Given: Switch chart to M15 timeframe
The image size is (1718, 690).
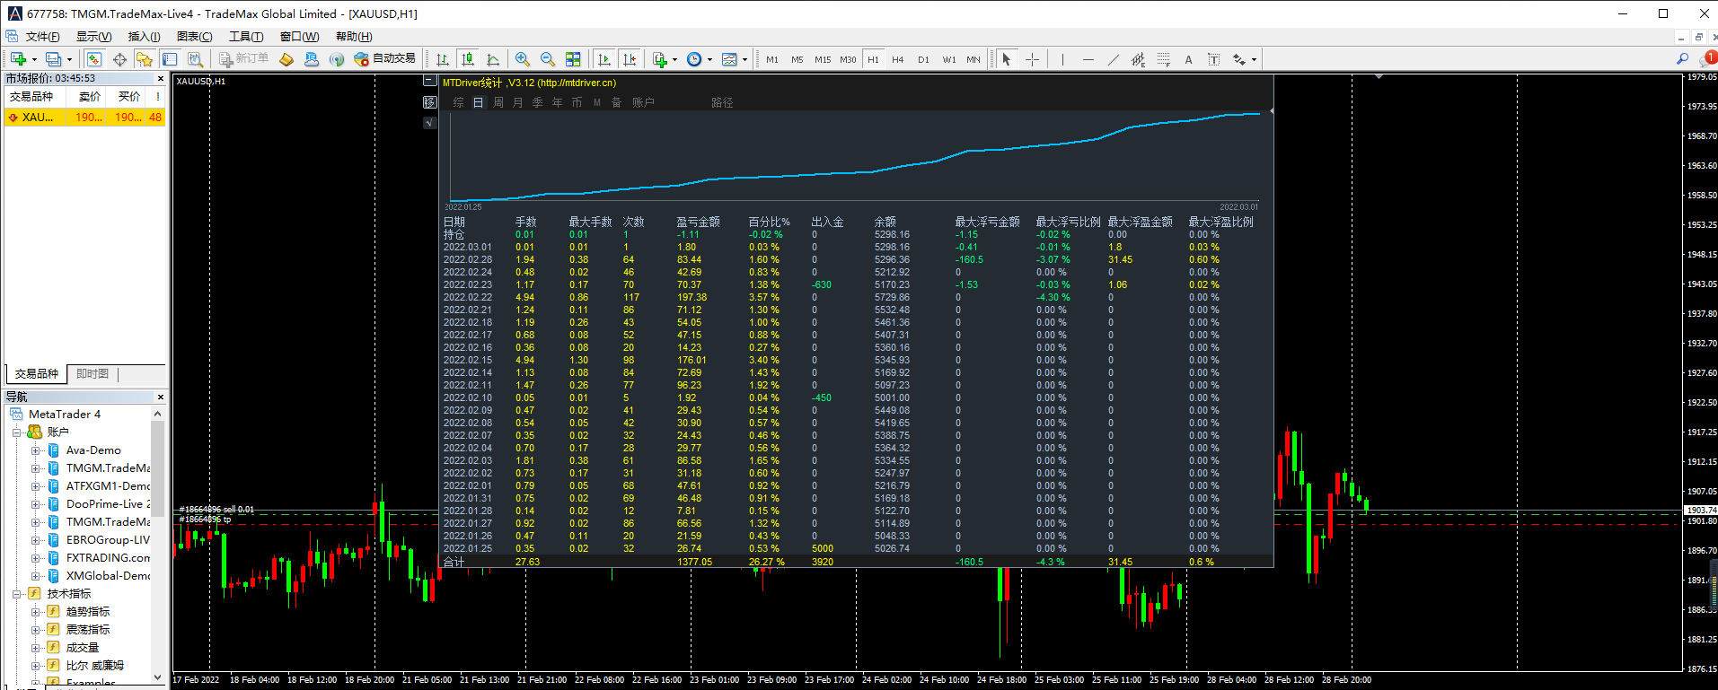Looking at the screenshot, I should 823,59.
